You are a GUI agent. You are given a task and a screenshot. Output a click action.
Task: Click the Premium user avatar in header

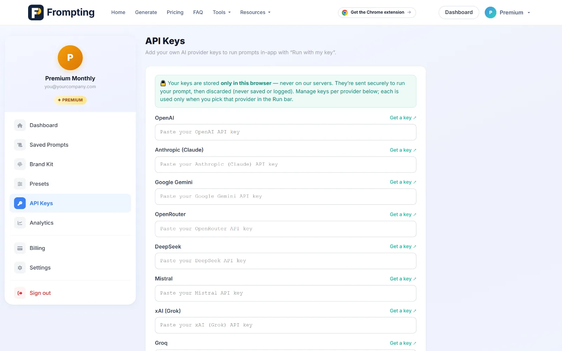tap(490, 12)
